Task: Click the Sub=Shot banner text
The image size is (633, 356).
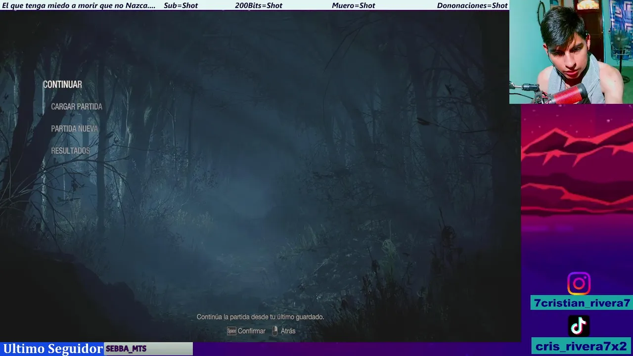Action: 181,5
